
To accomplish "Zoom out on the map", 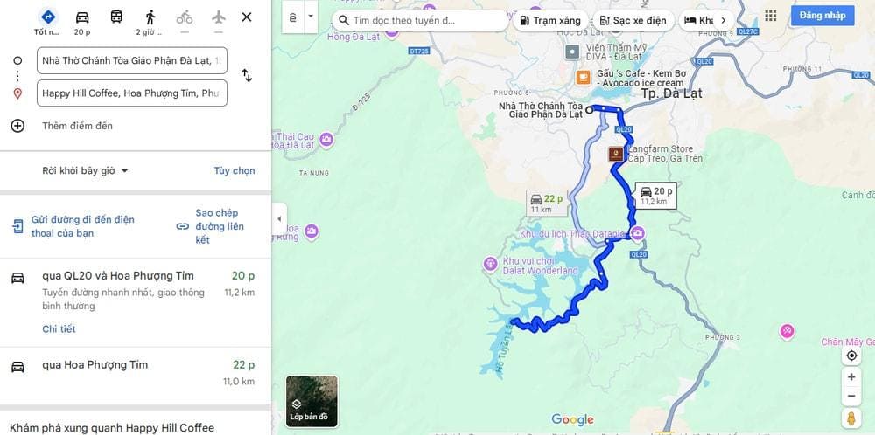I will click(x=851, y=396).
